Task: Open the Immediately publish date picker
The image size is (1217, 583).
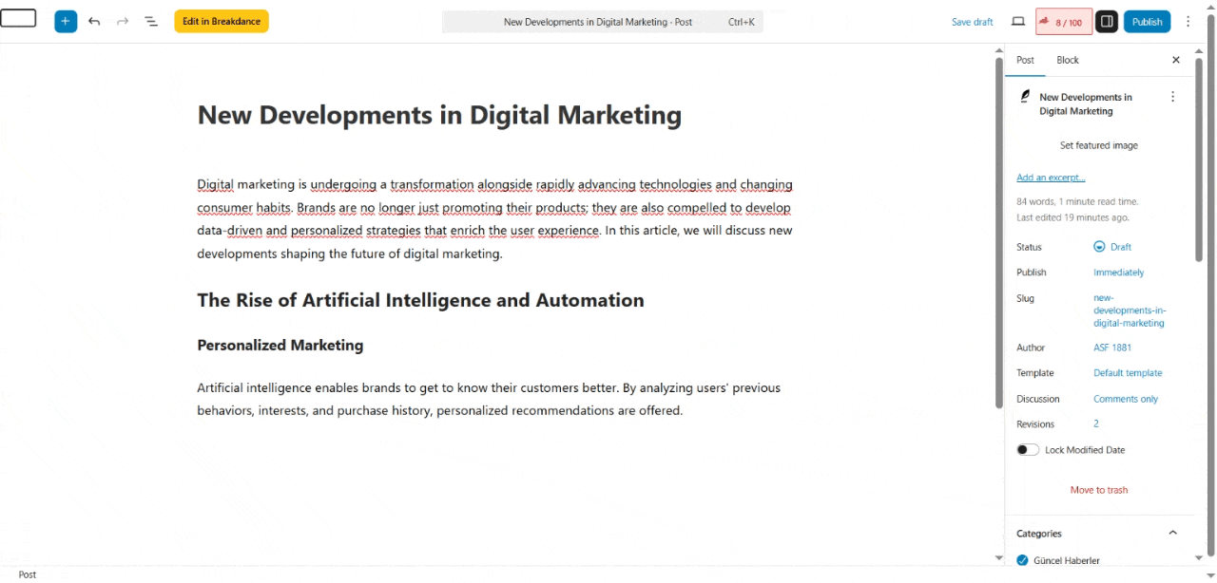Action: pos(1118,273)
